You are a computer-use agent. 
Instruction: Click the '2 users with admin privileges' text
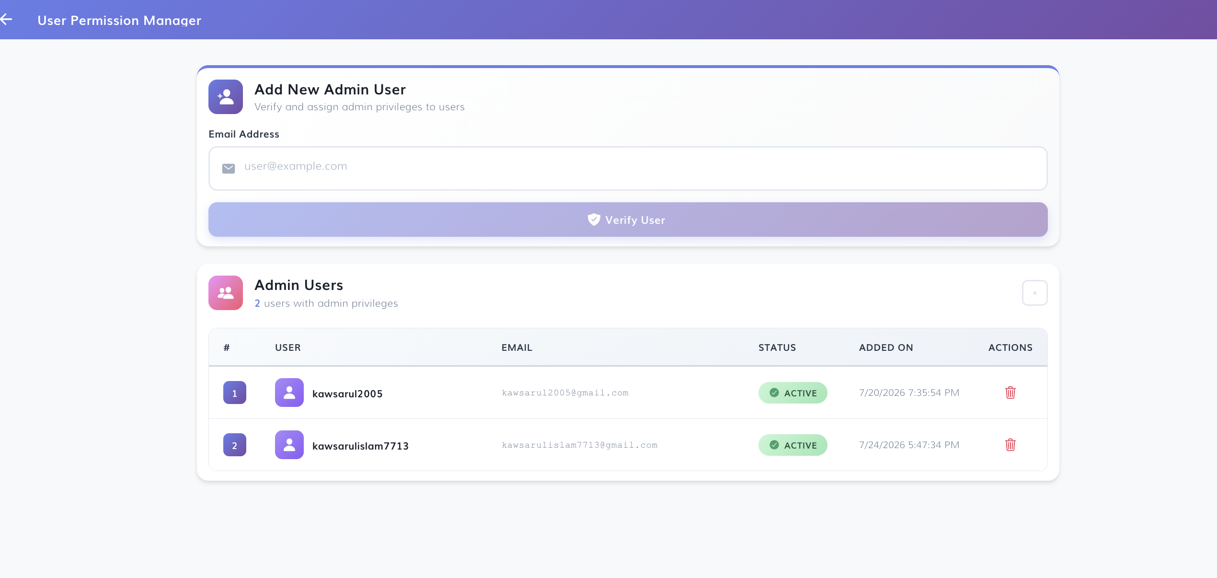pyautogui.click(x=326, y=303)
